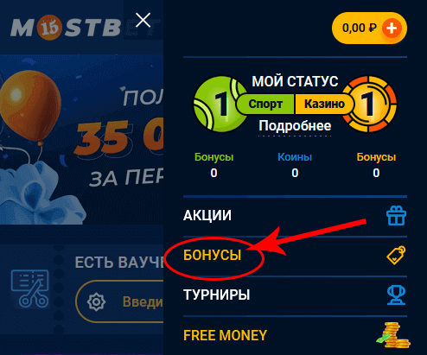Screen dimensions: 427x355
Task: Click the Подробнее link under status
Action: pyautogui.click(x=295, y=126)
